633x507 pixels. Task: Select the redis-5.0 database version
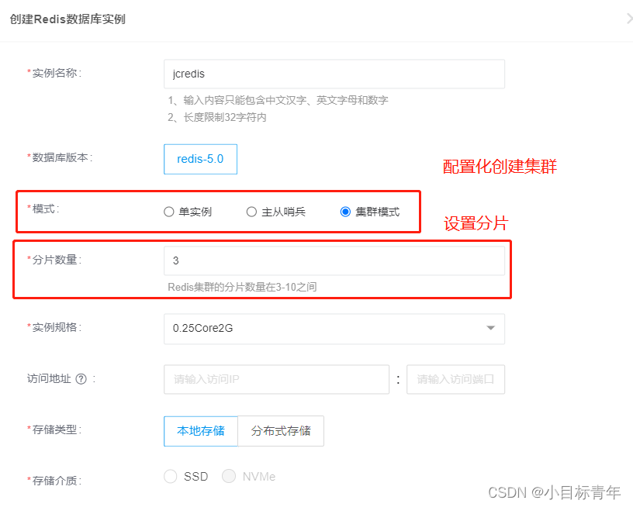point(200,159)
